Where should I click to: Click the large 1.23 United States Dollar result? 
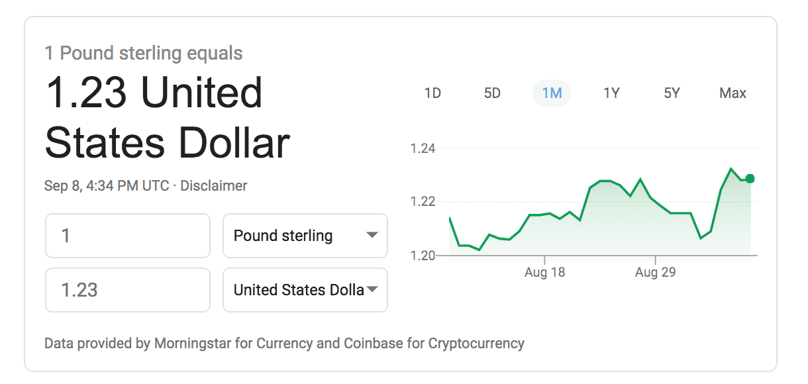tap(167, 118)
